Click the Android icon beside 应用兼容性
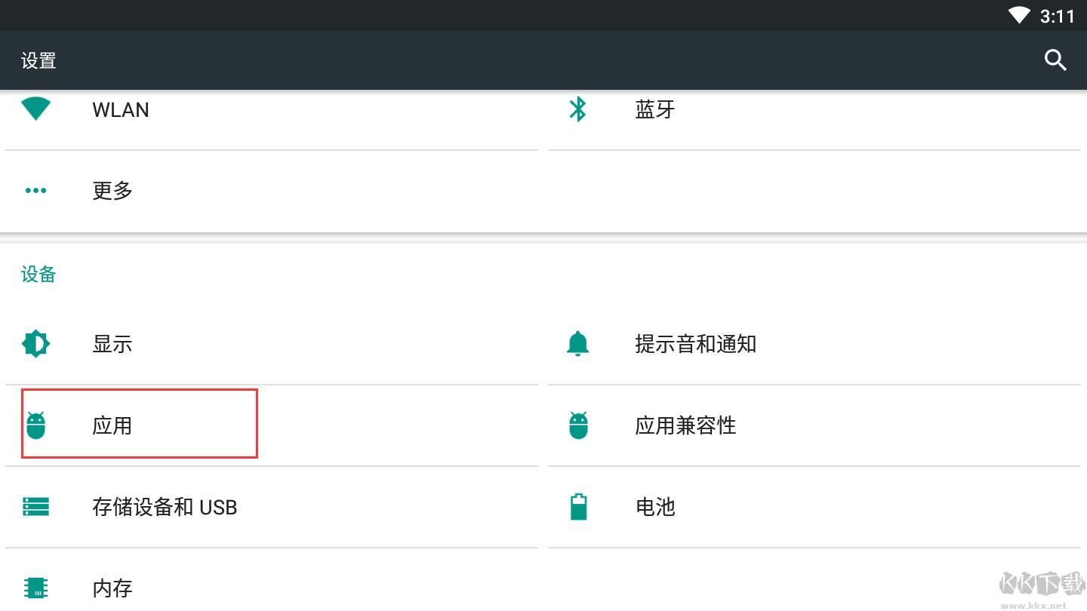The width and height of the screenshot is (1087, 611). click(x=578, y=425)
